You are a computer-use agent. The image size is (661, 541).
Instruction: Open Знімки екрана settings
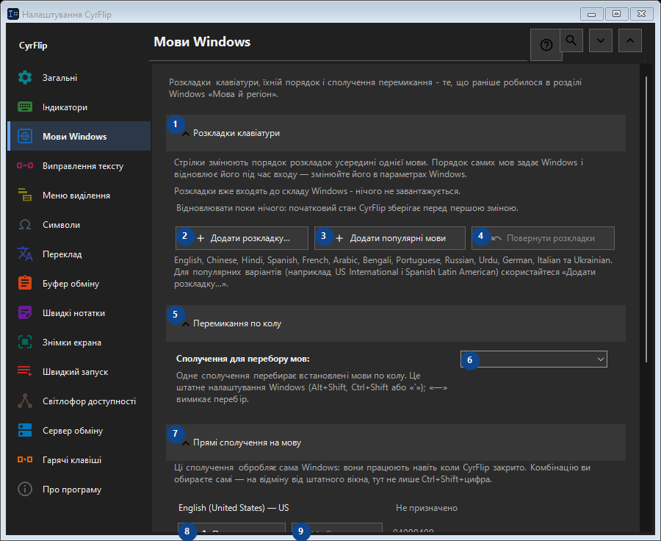[79, 343]
